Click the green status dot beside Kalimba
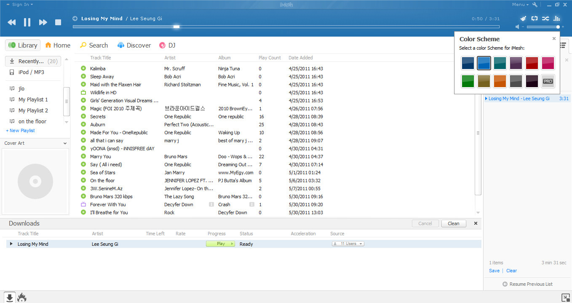The height and width of the screenshot is (303, 572). (x=83, y=68)
